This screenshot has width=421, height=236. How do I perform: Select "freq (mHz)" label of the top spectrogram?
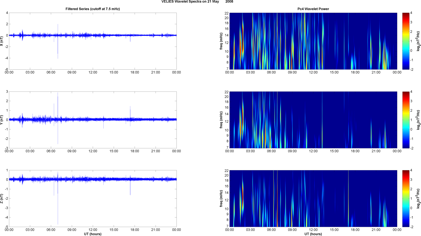[221, 41]
